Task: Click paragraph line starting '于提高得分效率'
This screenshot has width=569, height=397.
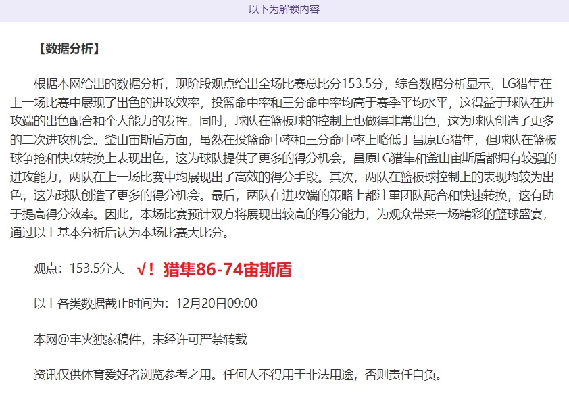Action: (279, 214)
